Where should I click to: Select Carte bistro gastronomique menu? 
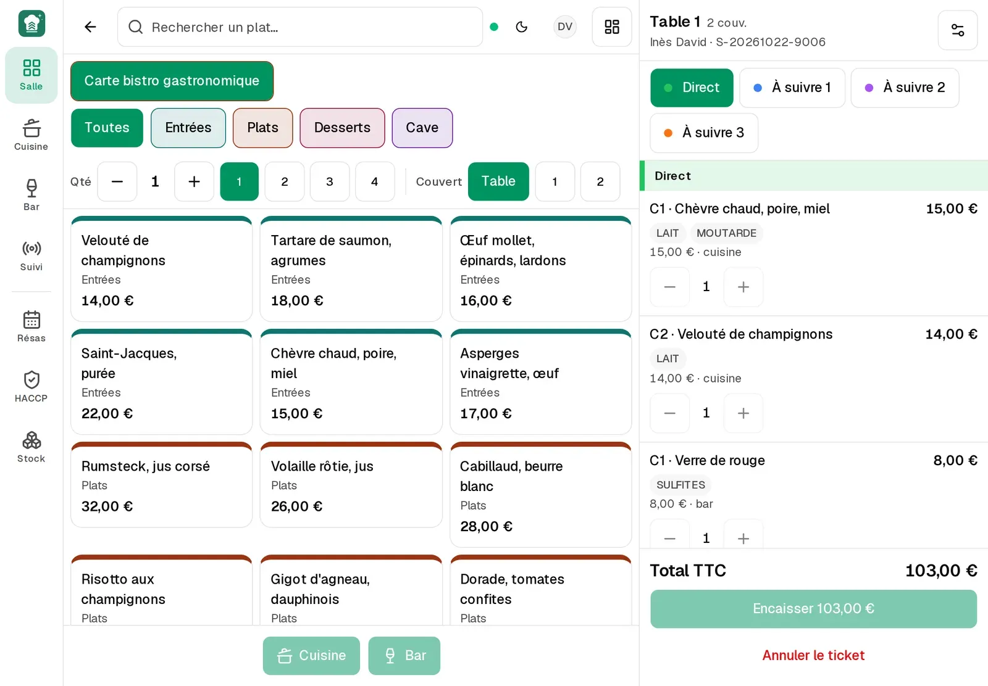172,81
